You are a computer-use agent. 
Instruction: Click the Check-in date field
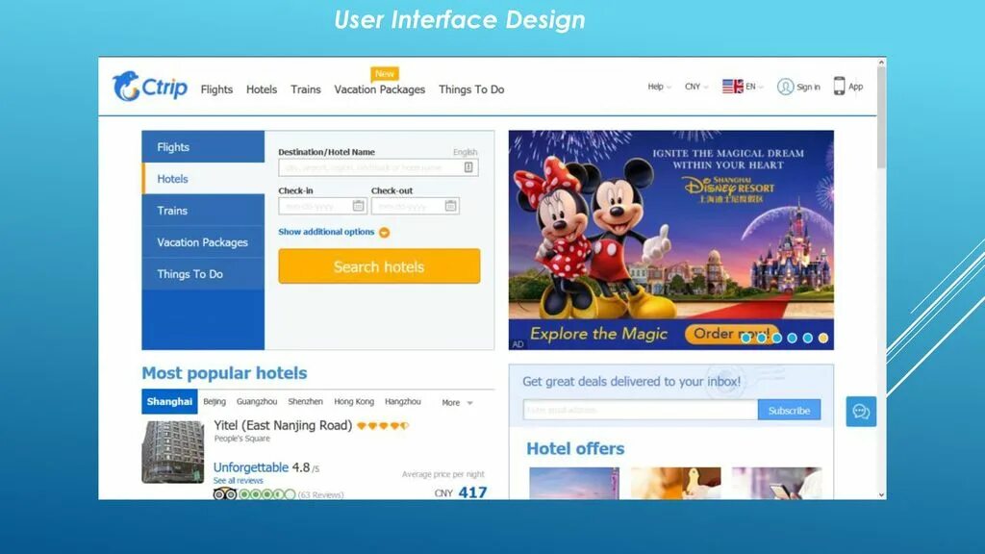tap(322, 206)
